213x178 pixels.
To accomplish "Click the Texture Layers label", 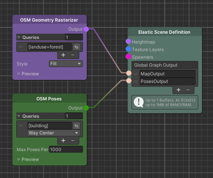I will tap(148, 50).
